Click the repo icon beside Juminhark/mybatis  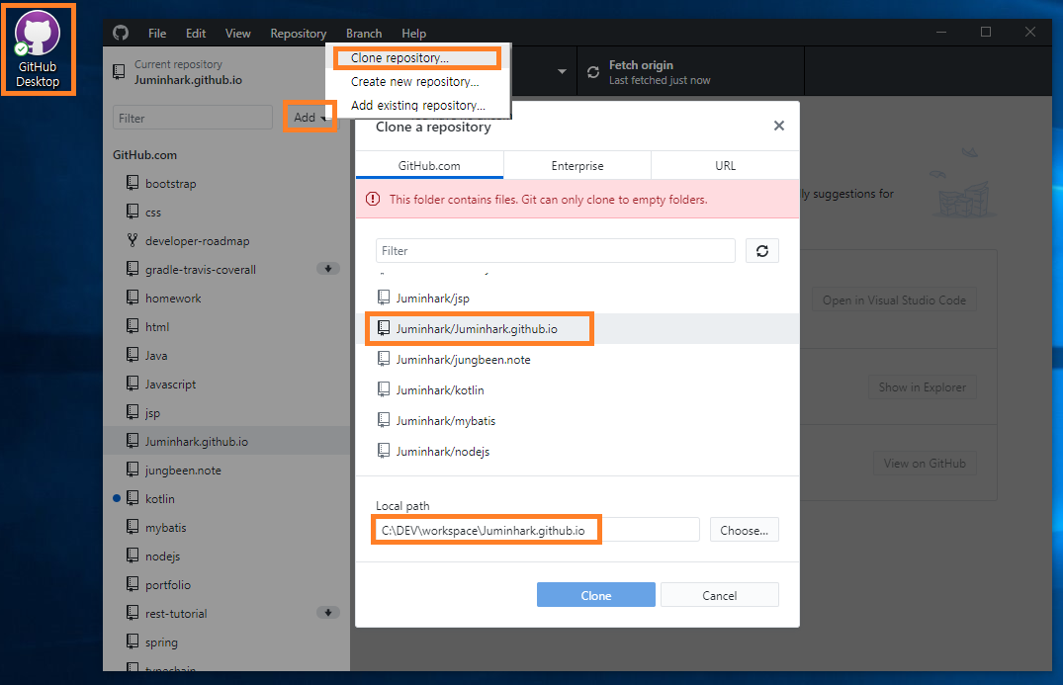pos(384,420)
